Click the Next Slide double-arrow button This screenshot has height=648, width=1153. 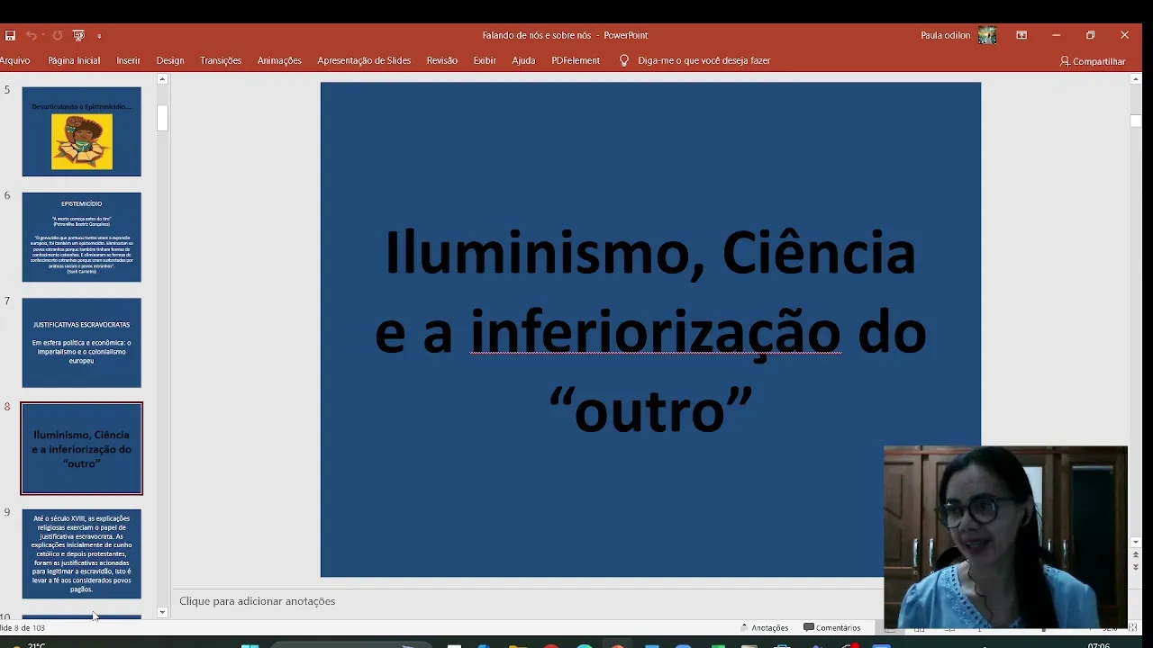(x=1135, y=567)
